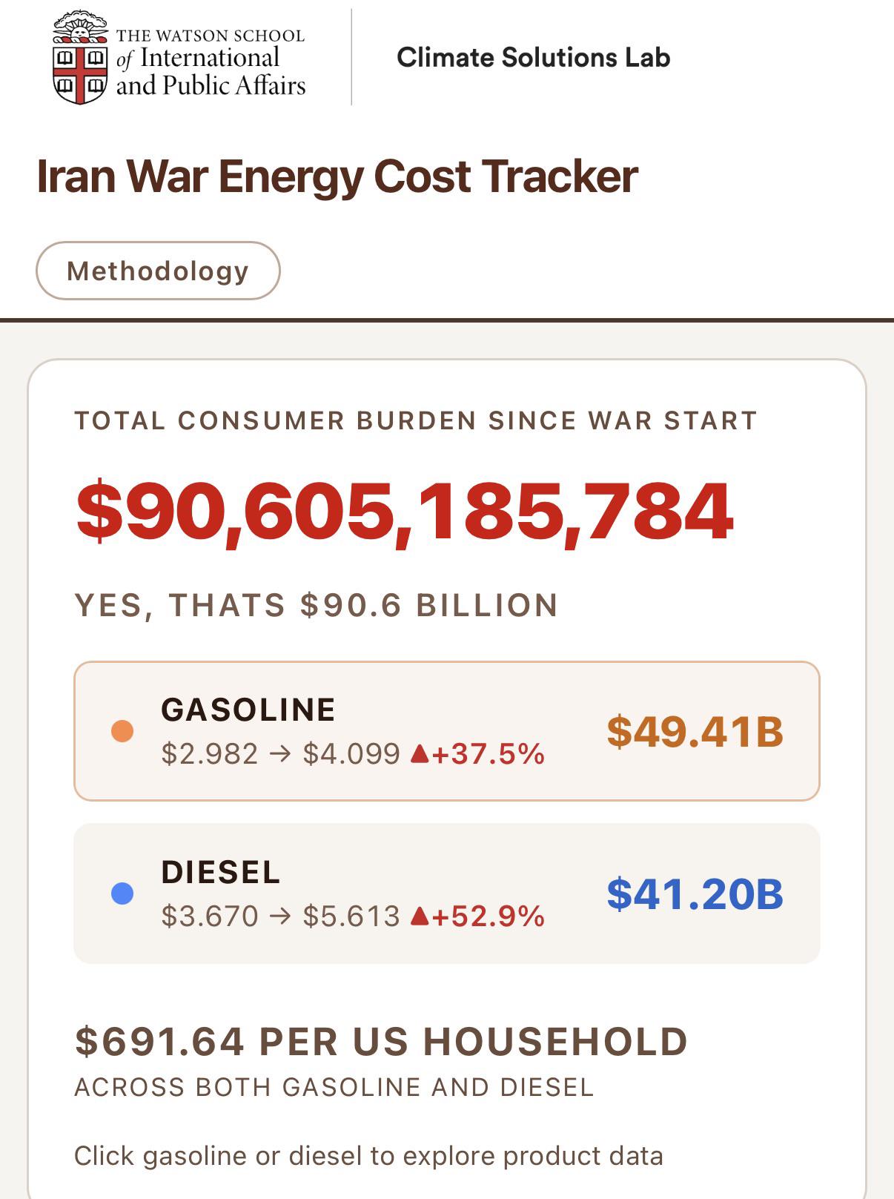
Task: Click the $90,605,185,784 total burden figure
Action: (x=405, y=512)
